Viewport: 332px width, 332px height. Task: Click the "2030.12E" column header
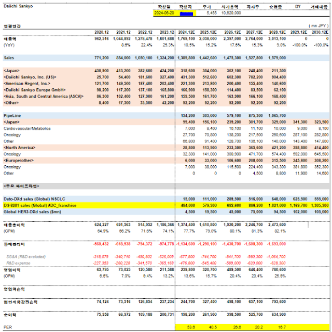(x=320, y=32)
